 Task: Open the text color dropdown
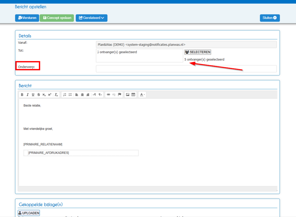coord(142,95)
